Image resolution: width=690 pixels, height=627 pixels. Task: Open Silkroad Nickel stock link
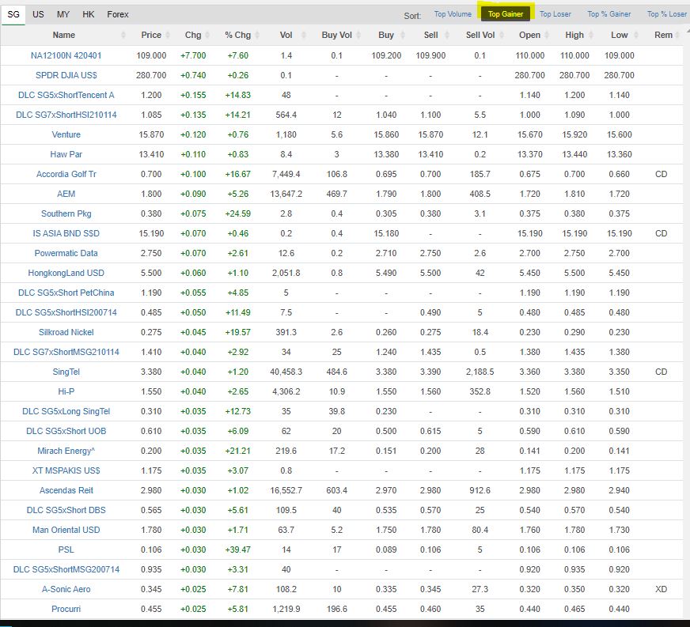coord(66,333)
